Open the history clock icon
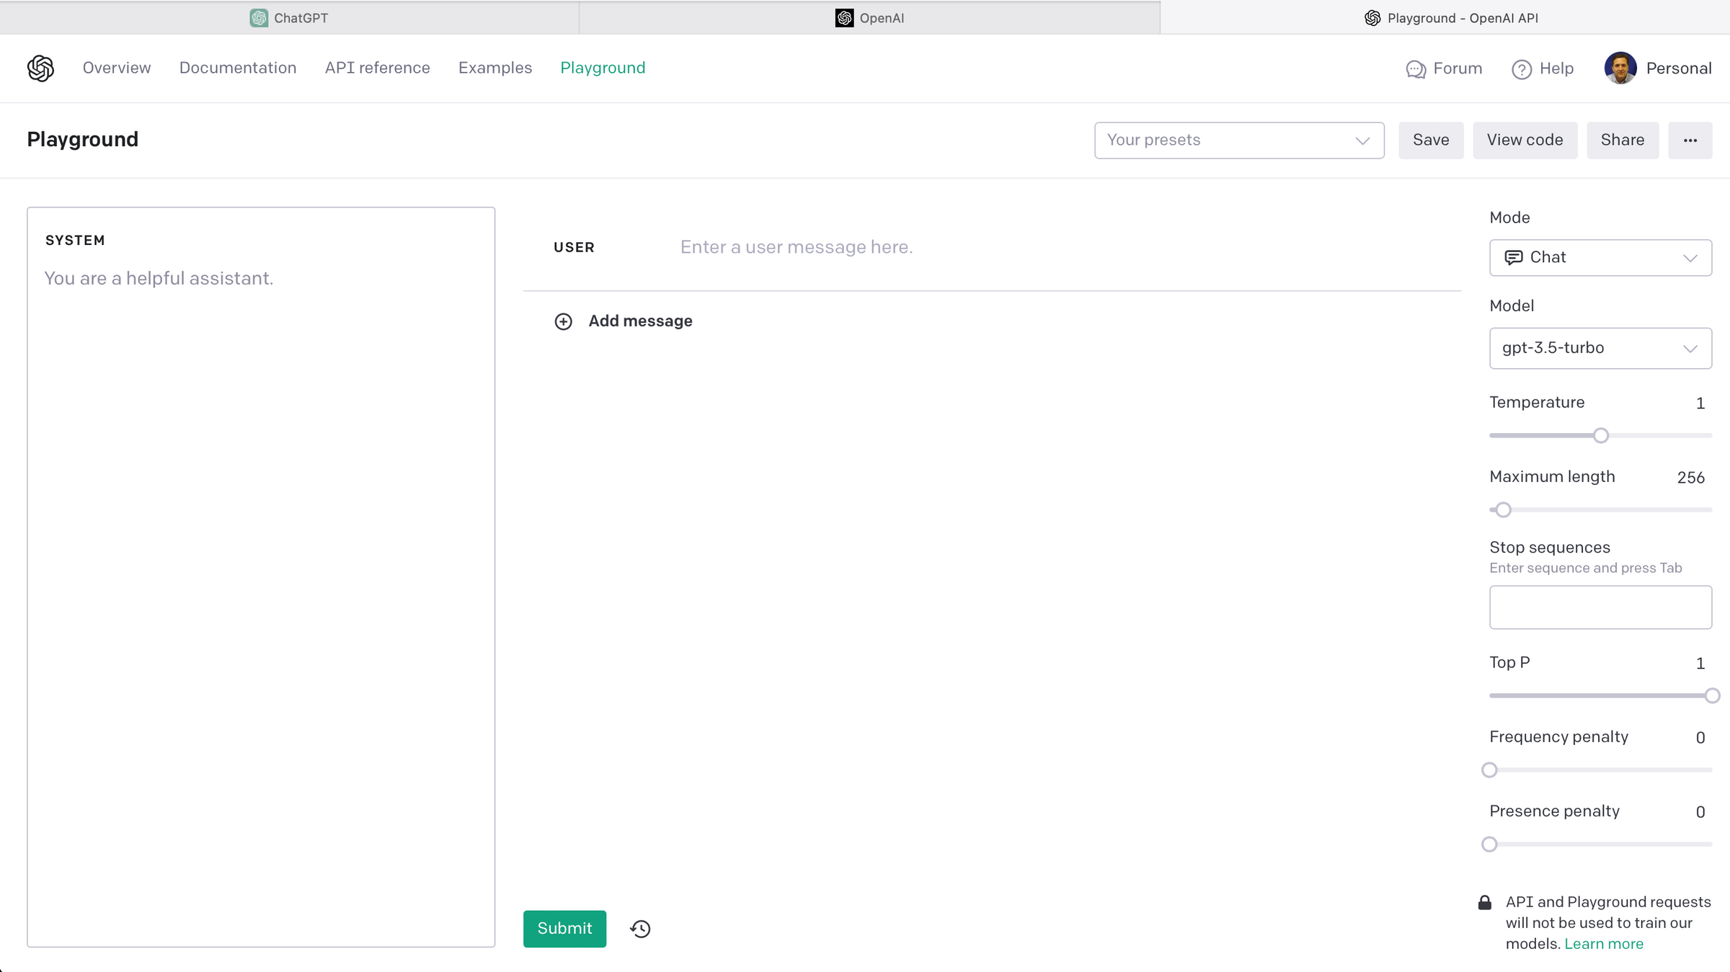1730x972 pixels. [x=640, y=929]
